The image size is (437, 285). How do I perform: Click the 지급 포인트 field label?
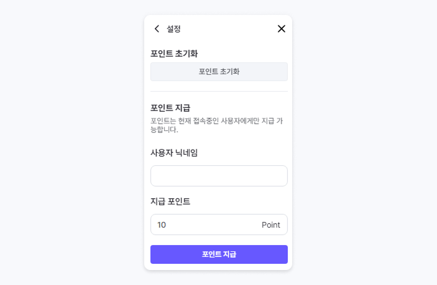tap(170, 201)
